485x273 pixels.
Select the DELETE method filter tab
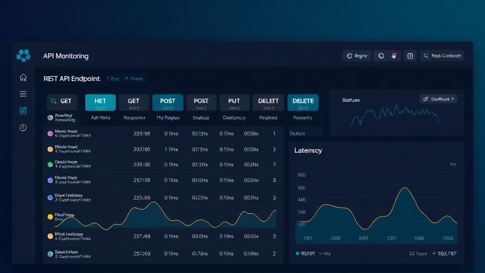click(x=303, y=101)
